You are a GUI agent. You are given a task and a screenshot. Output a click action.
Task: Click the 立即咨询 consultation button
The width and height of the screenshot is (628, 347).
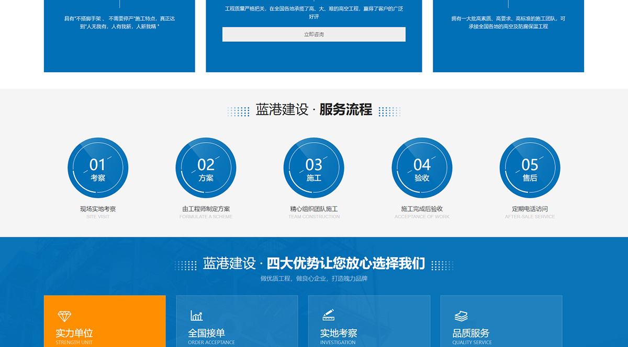click(x=314, y=34)
